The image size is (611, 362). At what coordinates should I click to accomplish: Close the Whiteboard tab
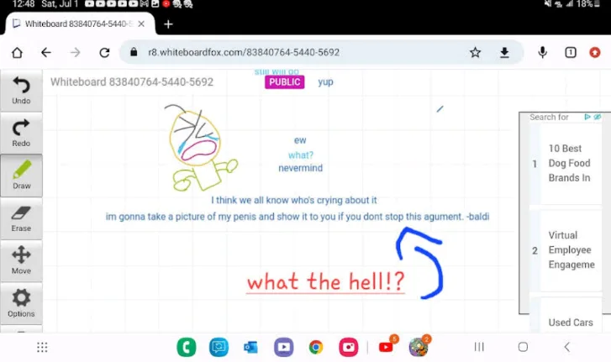(141, 24)
